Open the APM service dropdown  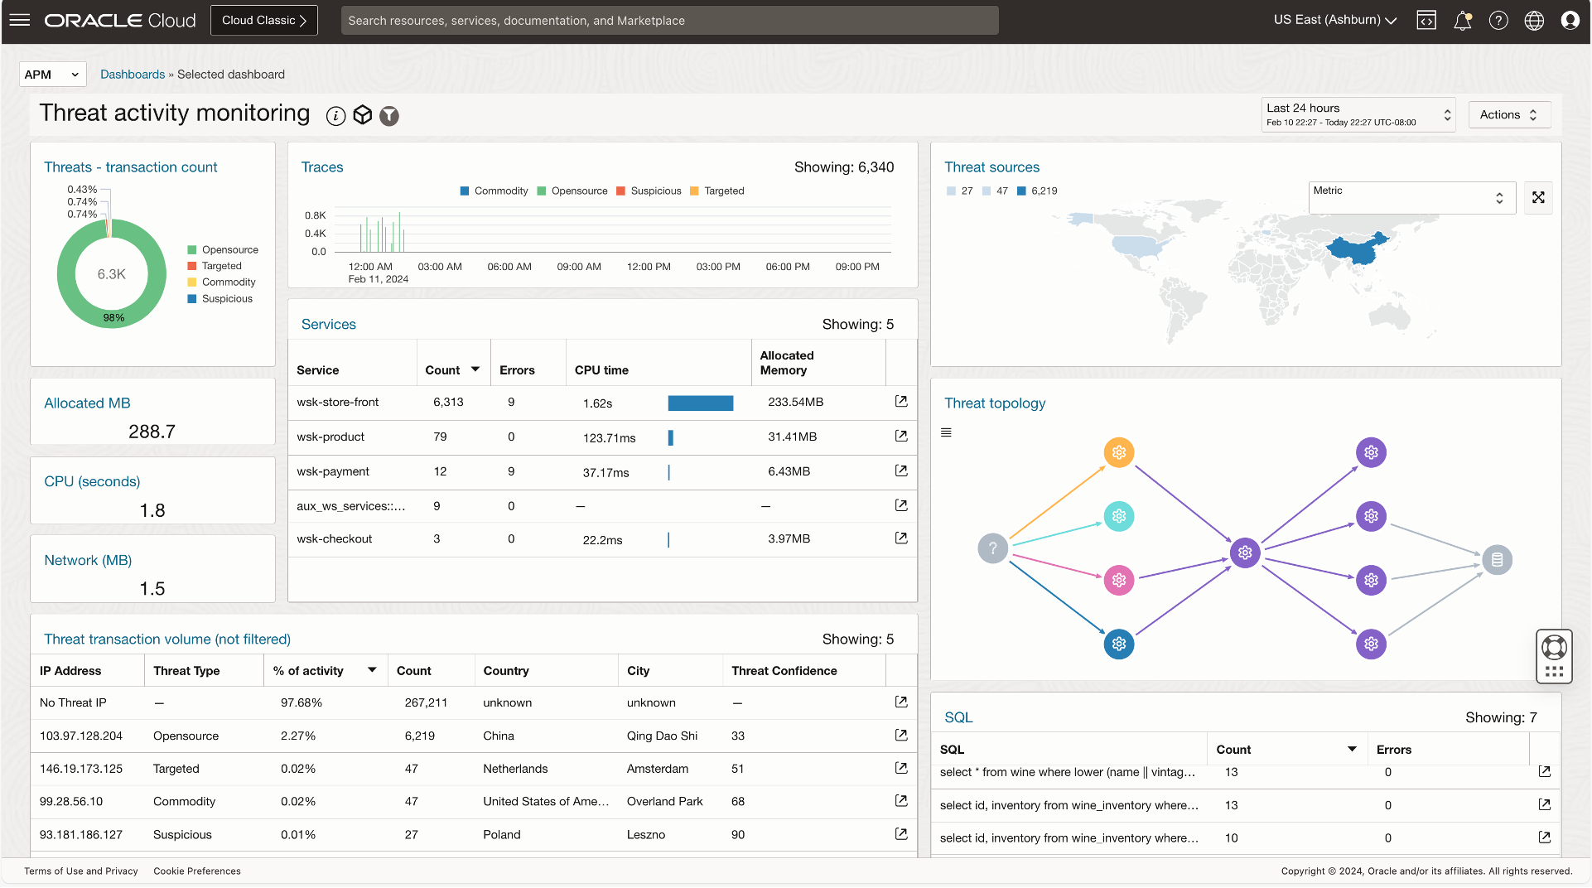coord(52,75)
